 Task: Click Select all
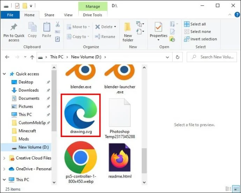point(195,24)
